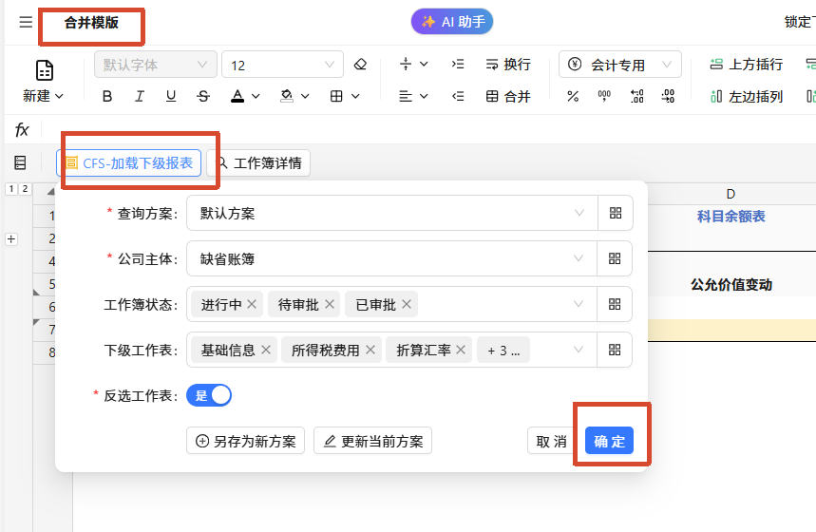The width and height of the screenshot is (816, 532).
Task: Click grid icon beside 查询方案 field
Action: coord(616,213)
